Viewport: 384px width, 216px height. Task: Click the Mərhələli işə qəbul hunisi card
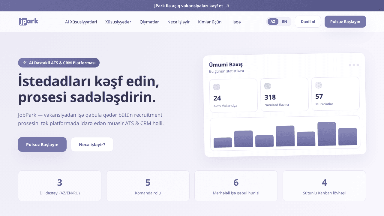point(236,186)
